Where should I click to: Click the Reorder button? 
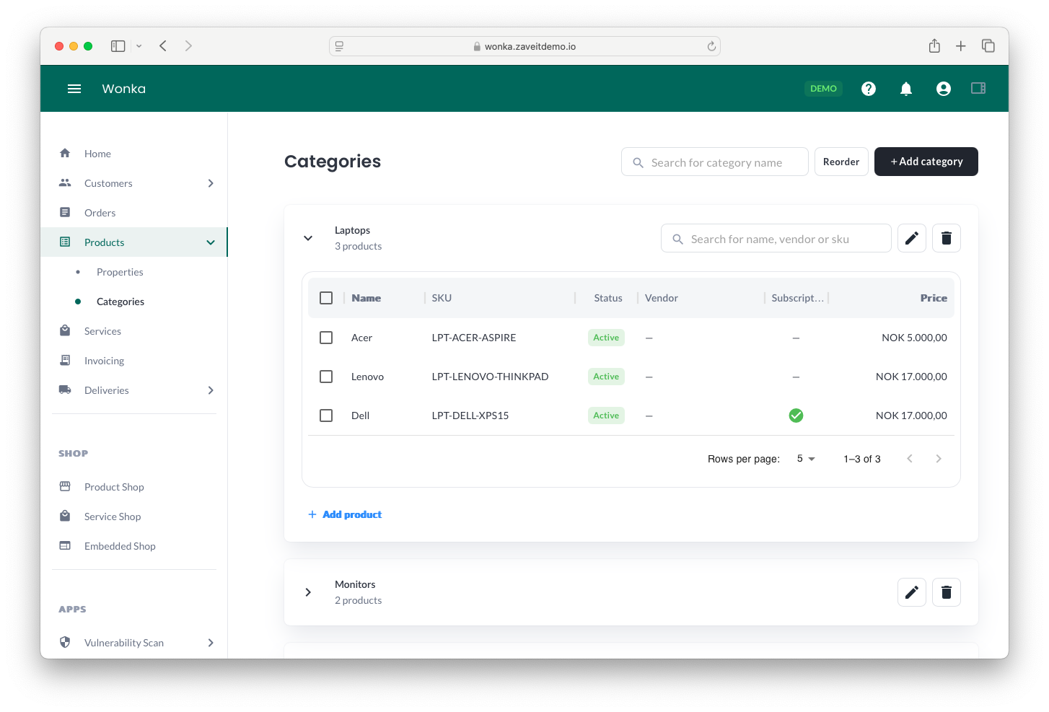pos(841,162)
